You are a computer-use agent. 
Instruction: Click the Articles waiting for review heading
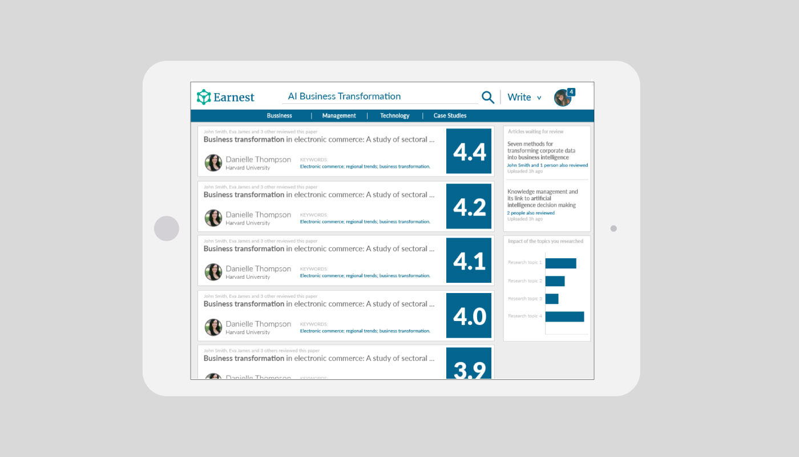536,131
